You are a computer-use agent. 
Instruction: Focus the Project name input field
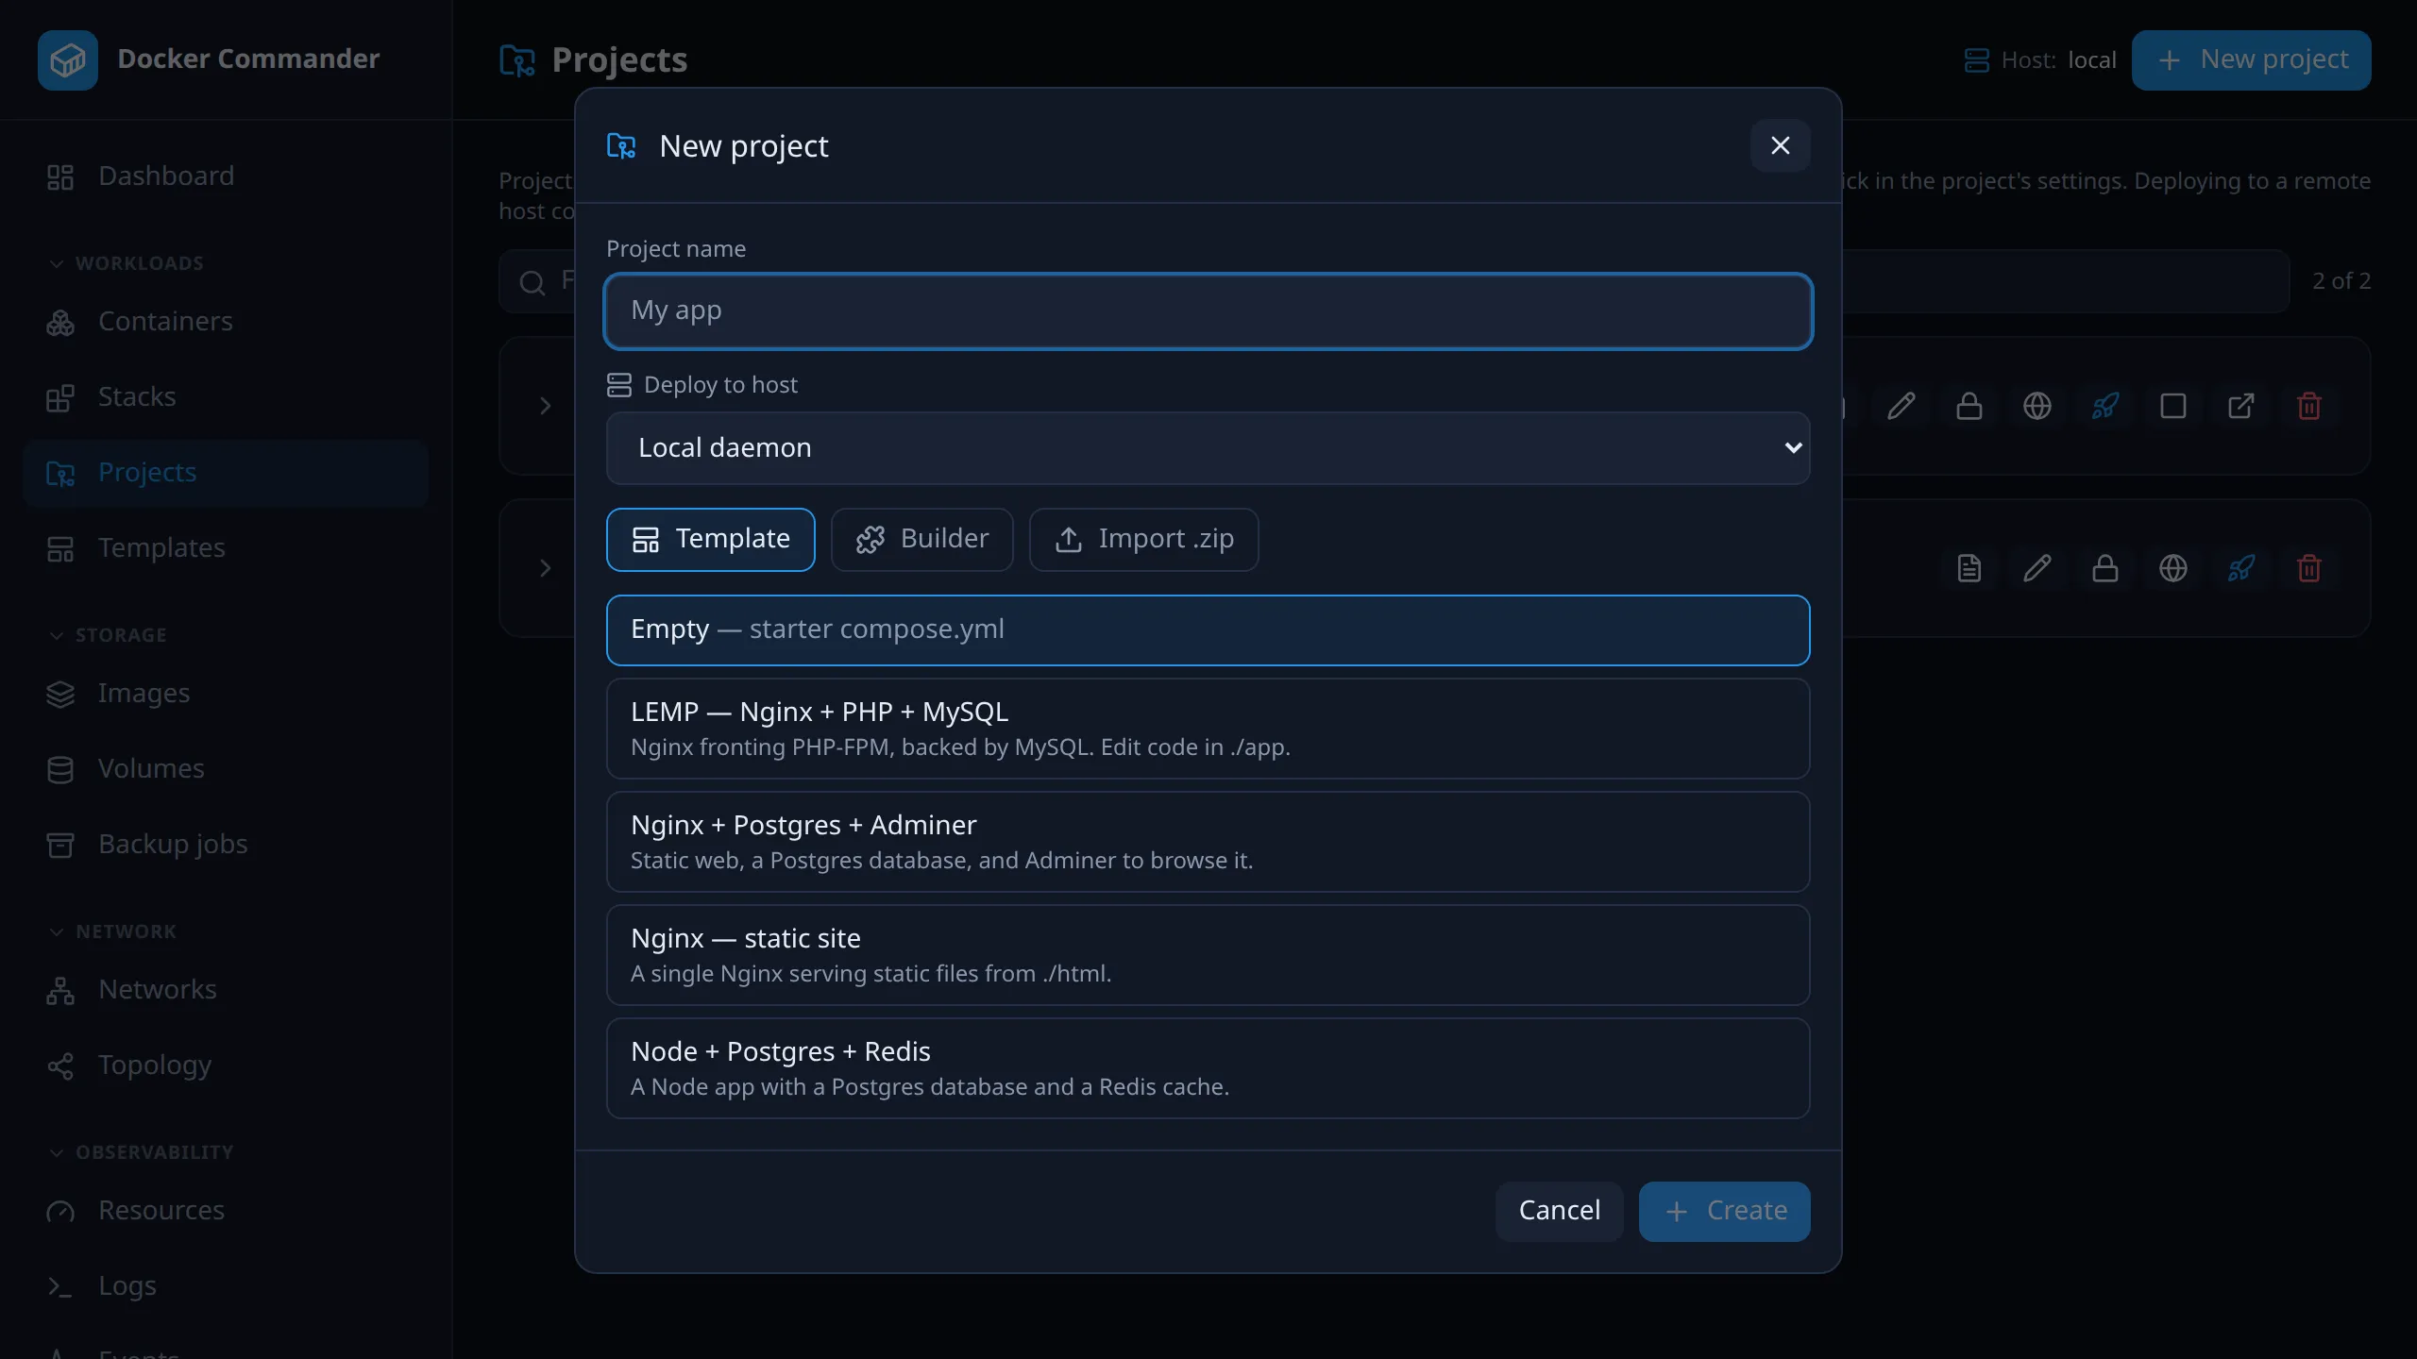[1208, 311]
